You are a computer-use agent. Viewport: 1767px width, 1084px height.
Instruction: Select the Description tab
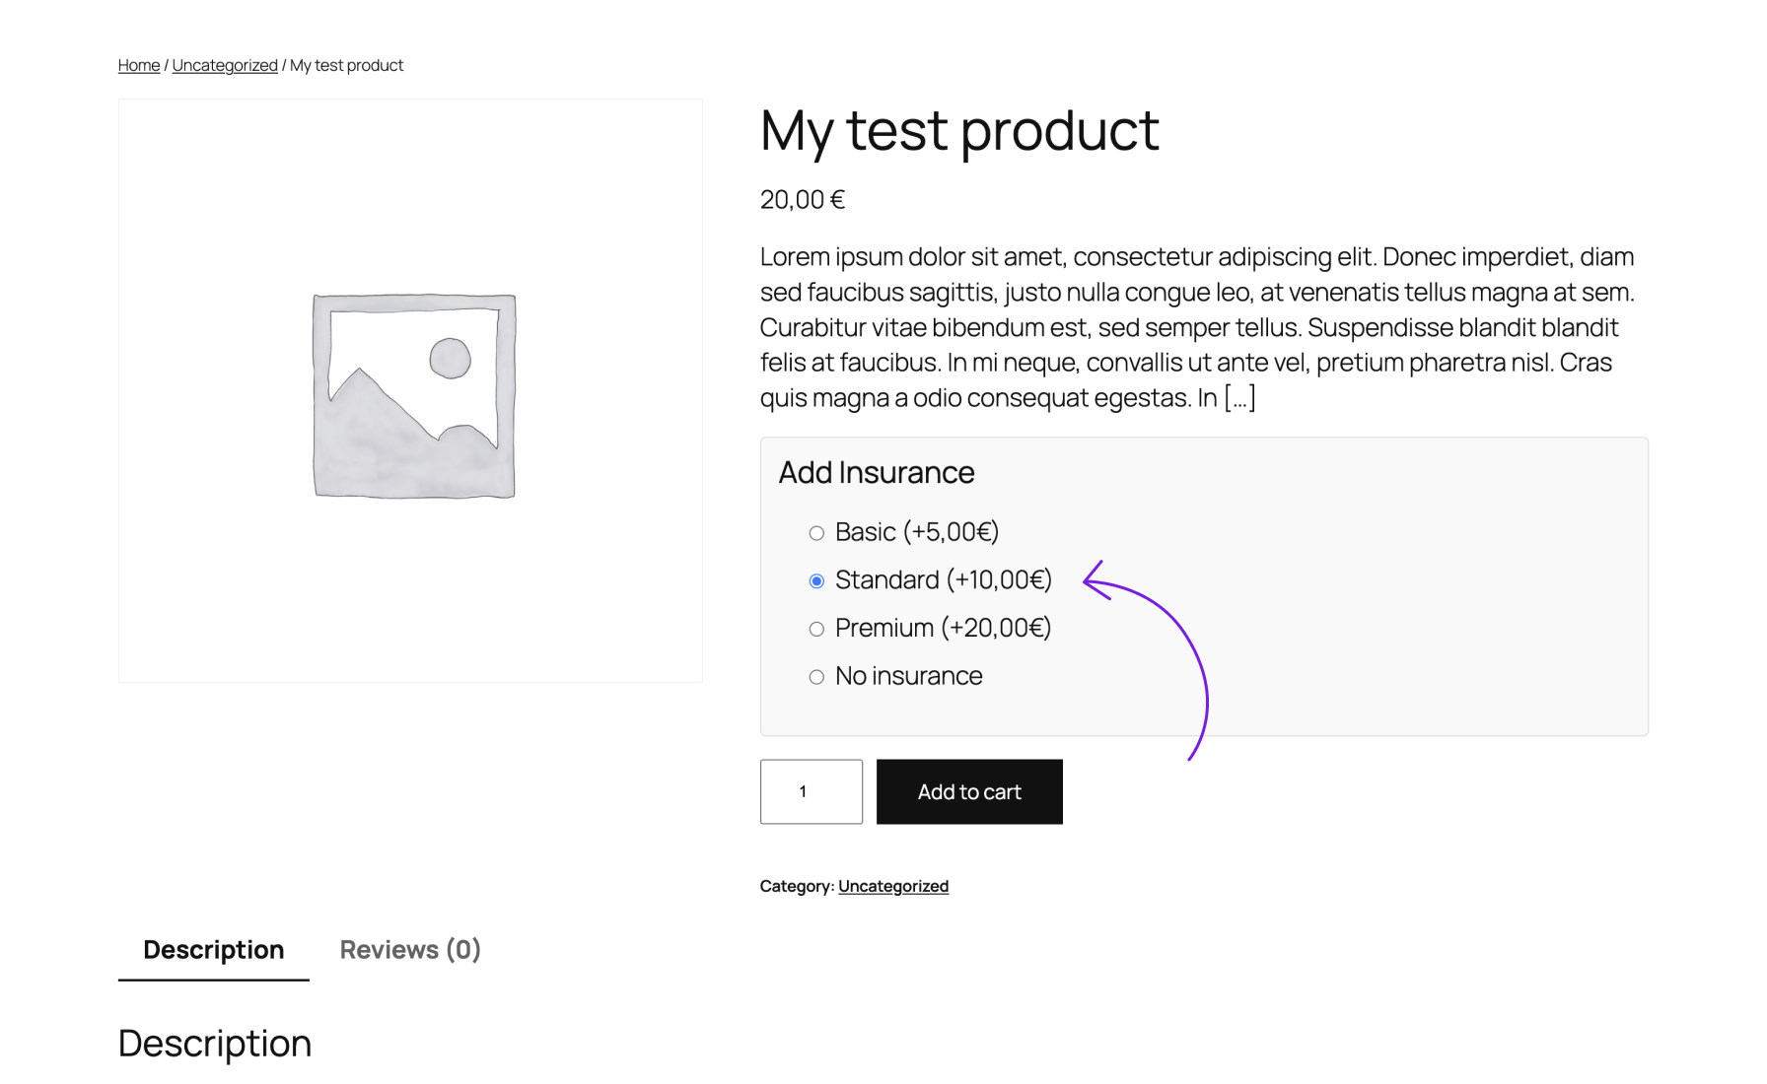tap(213, 949)
